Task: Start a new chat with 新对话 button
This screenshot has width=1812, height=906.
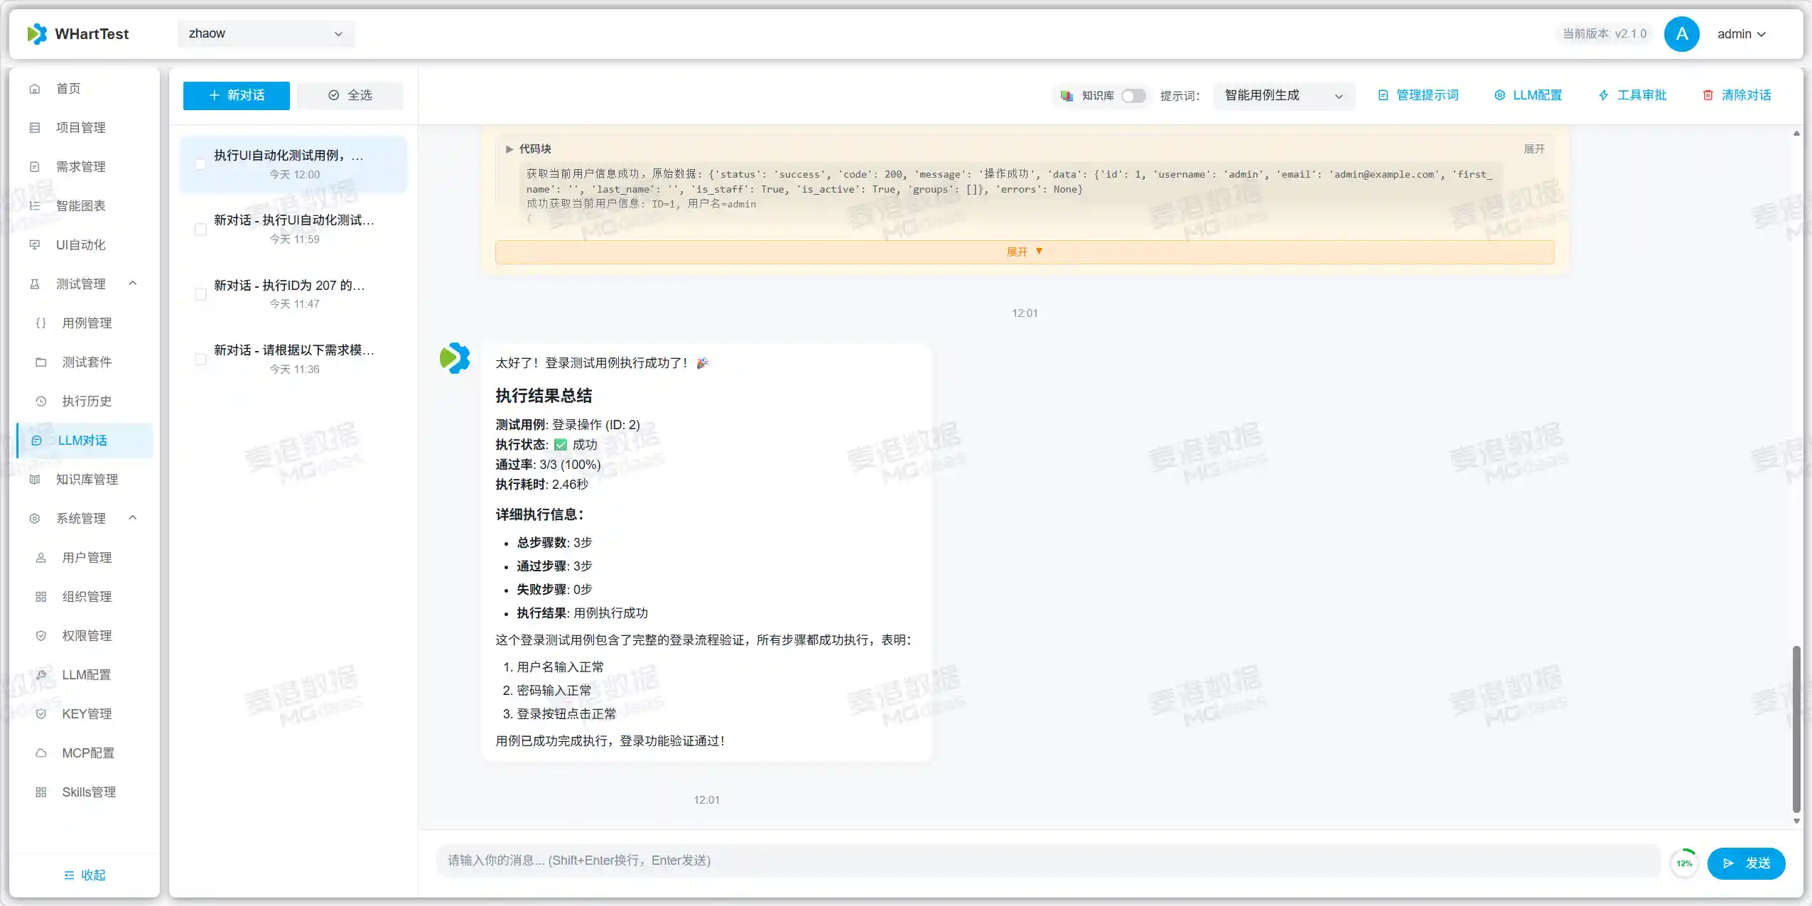Action: click(x=236, y=96)
